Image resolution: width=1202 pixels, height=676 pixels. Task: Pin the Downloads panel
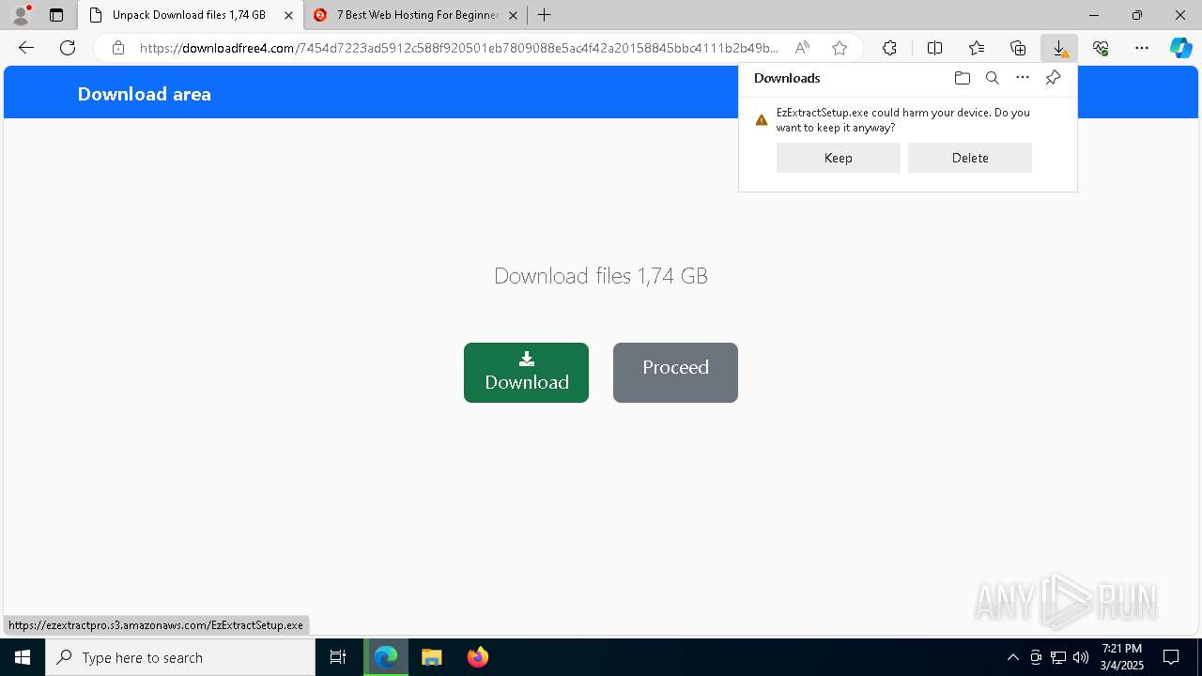click(1053, 78)
